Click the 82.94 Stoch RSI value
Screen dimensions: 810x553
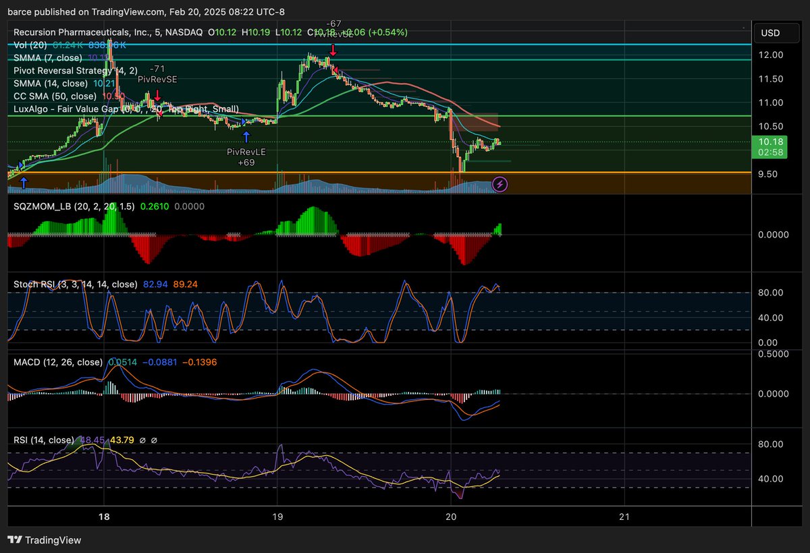point(156,284)
